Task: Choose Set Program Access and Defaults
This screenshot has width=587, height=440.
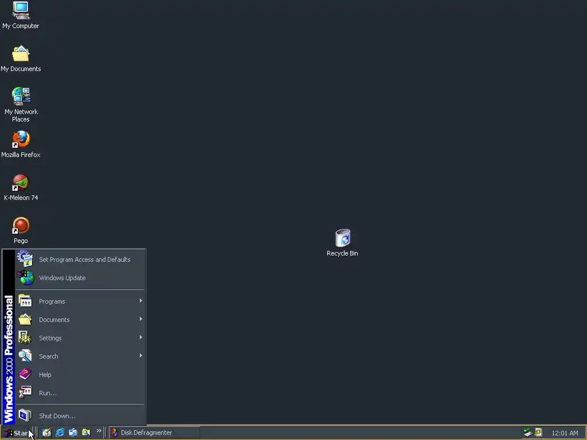Action: point(80,260)
